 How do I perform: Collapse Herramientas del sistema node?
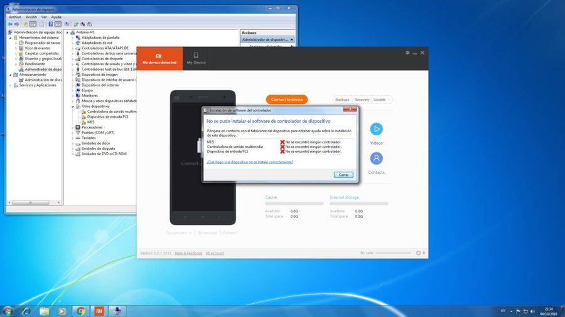11,38
